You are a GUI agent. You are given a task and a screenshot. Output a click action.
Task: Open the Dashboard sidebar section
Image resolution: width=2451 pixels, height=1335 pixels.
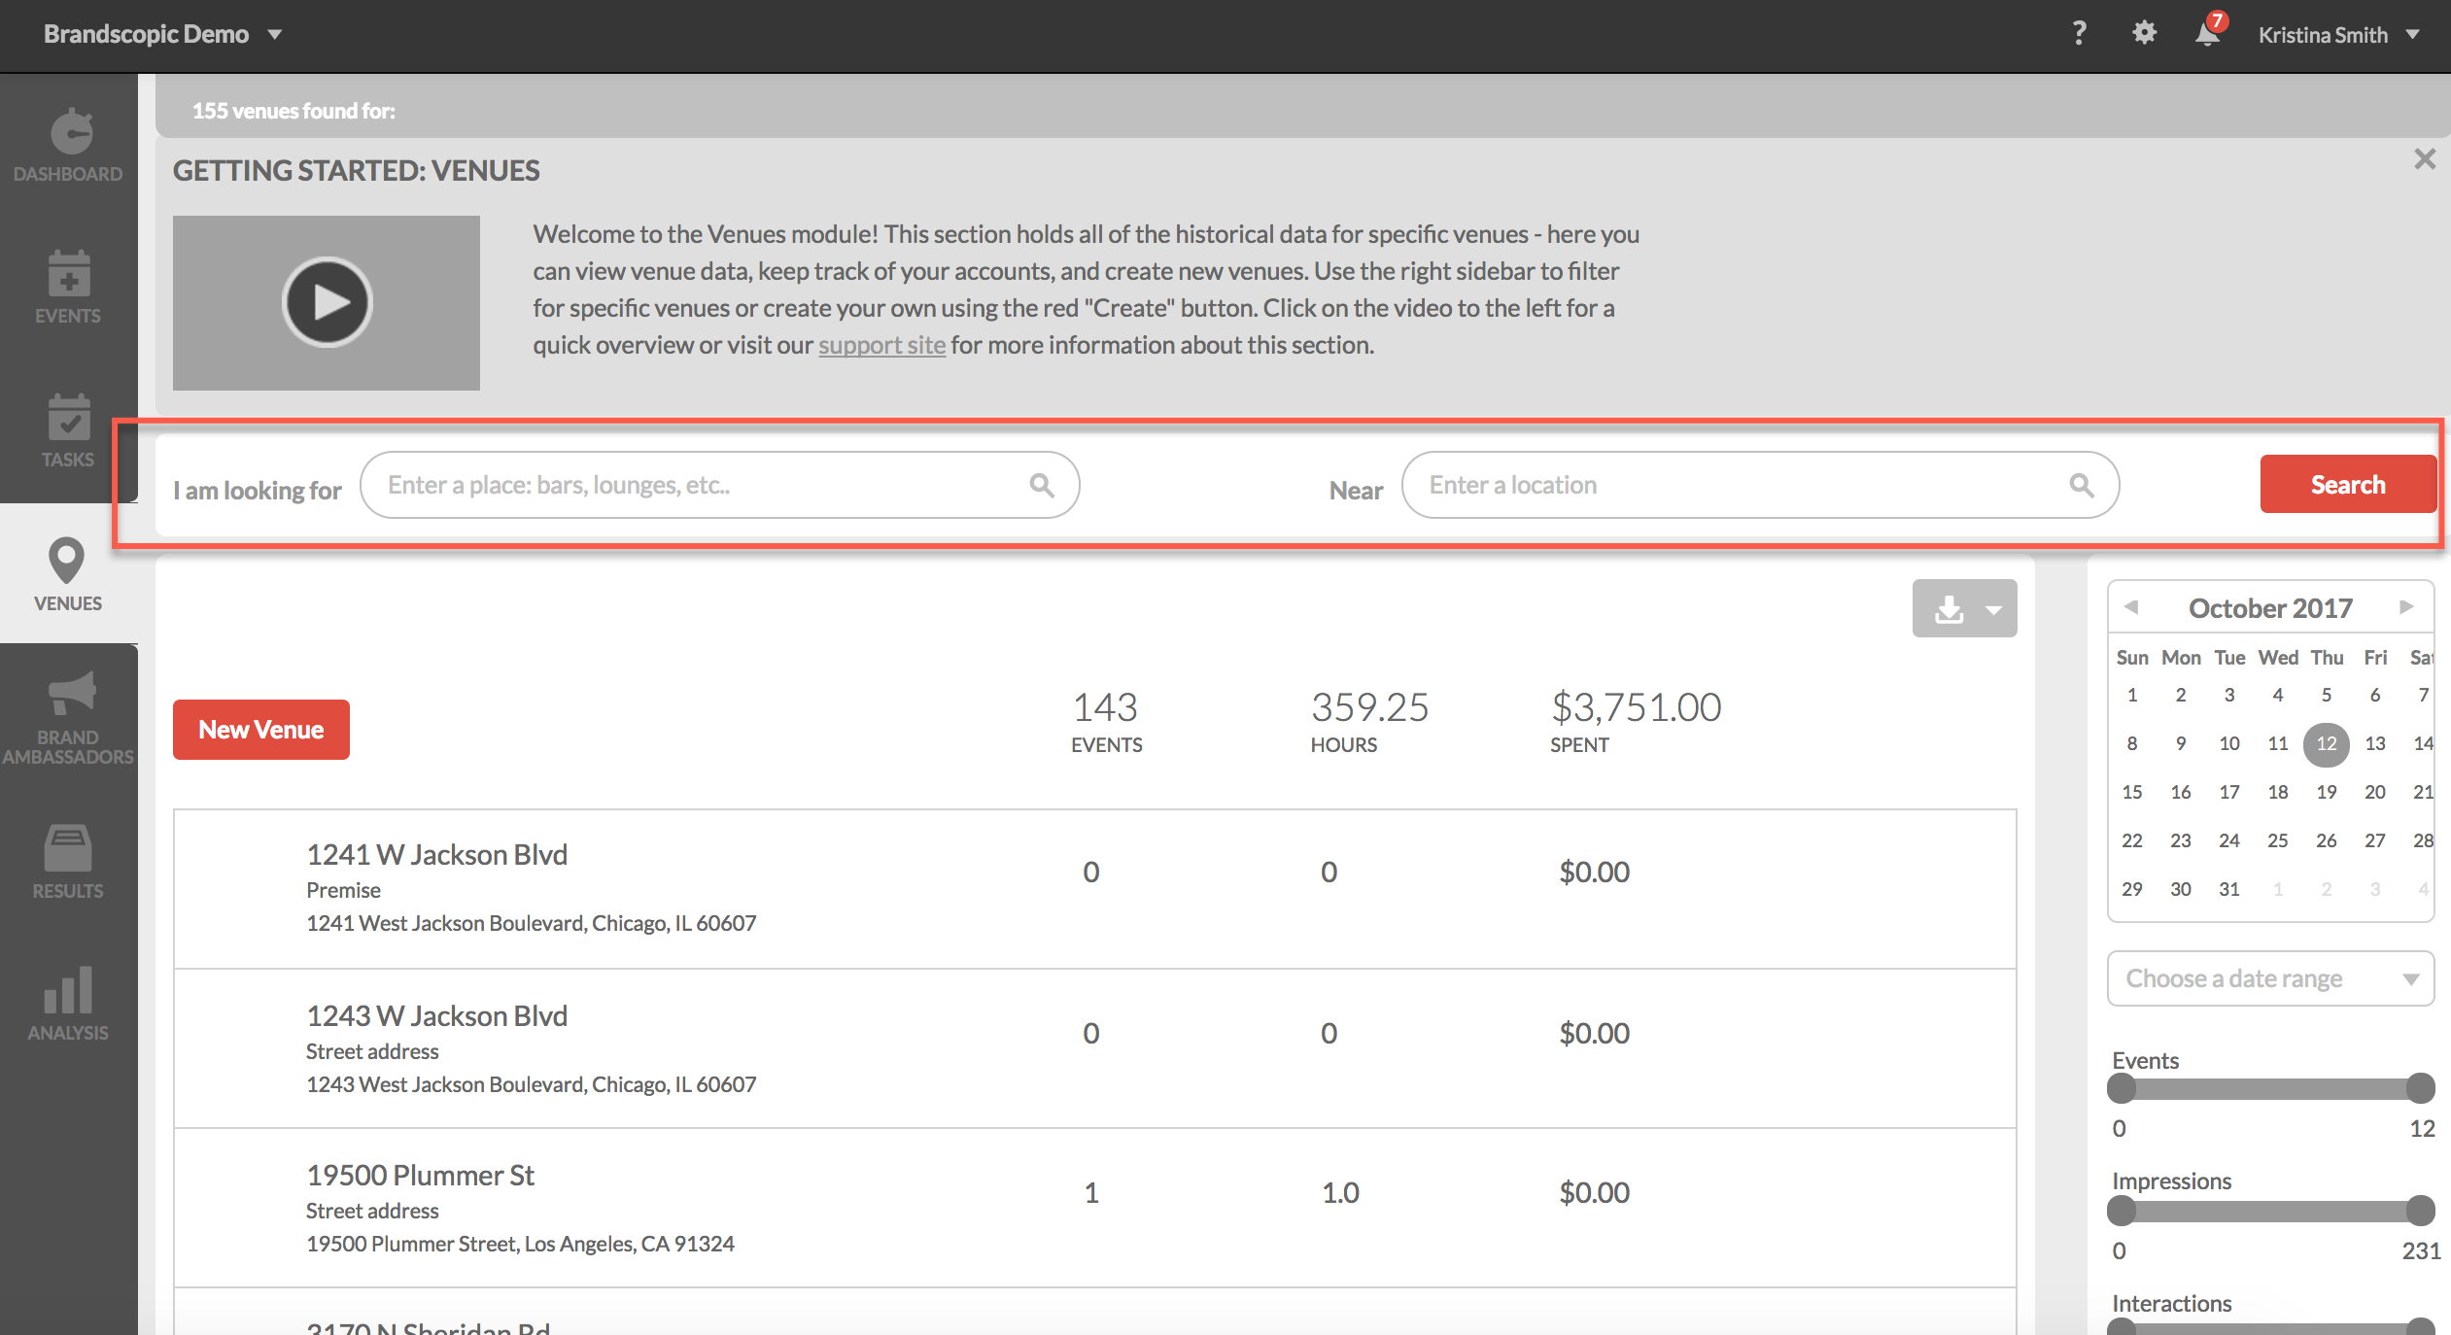tap(68, 146)
